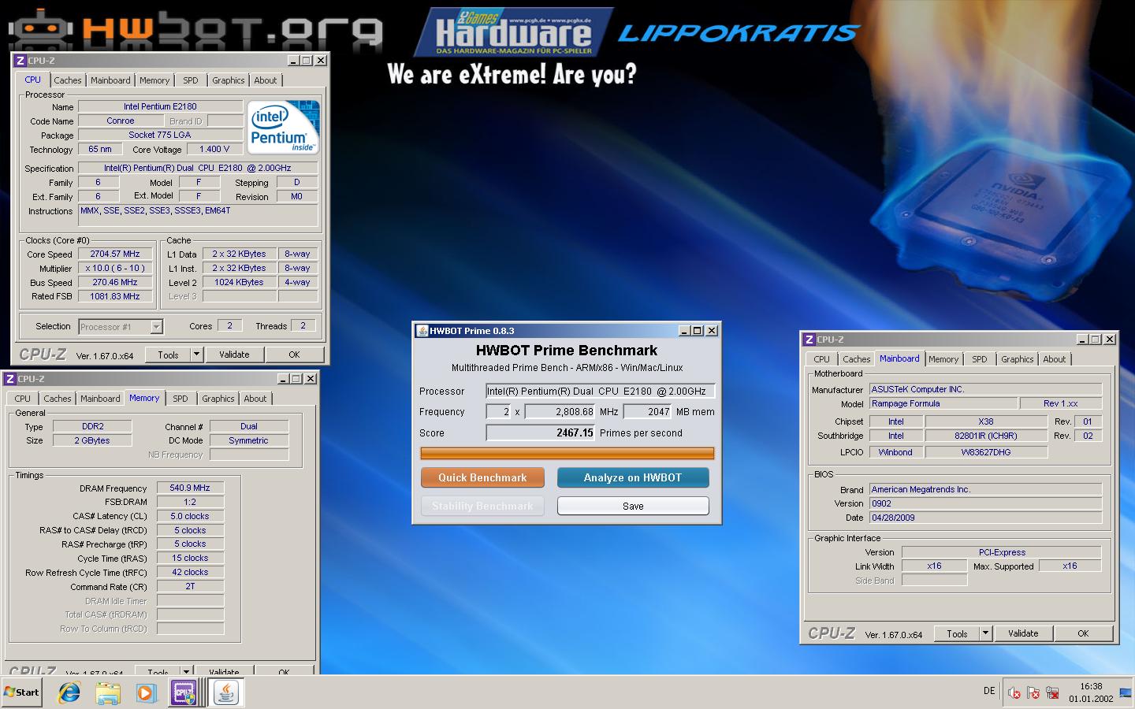This screenshot has width=1135, height=709.
Task: Switch to Caches tab in the CPU window
Action: 68,80
